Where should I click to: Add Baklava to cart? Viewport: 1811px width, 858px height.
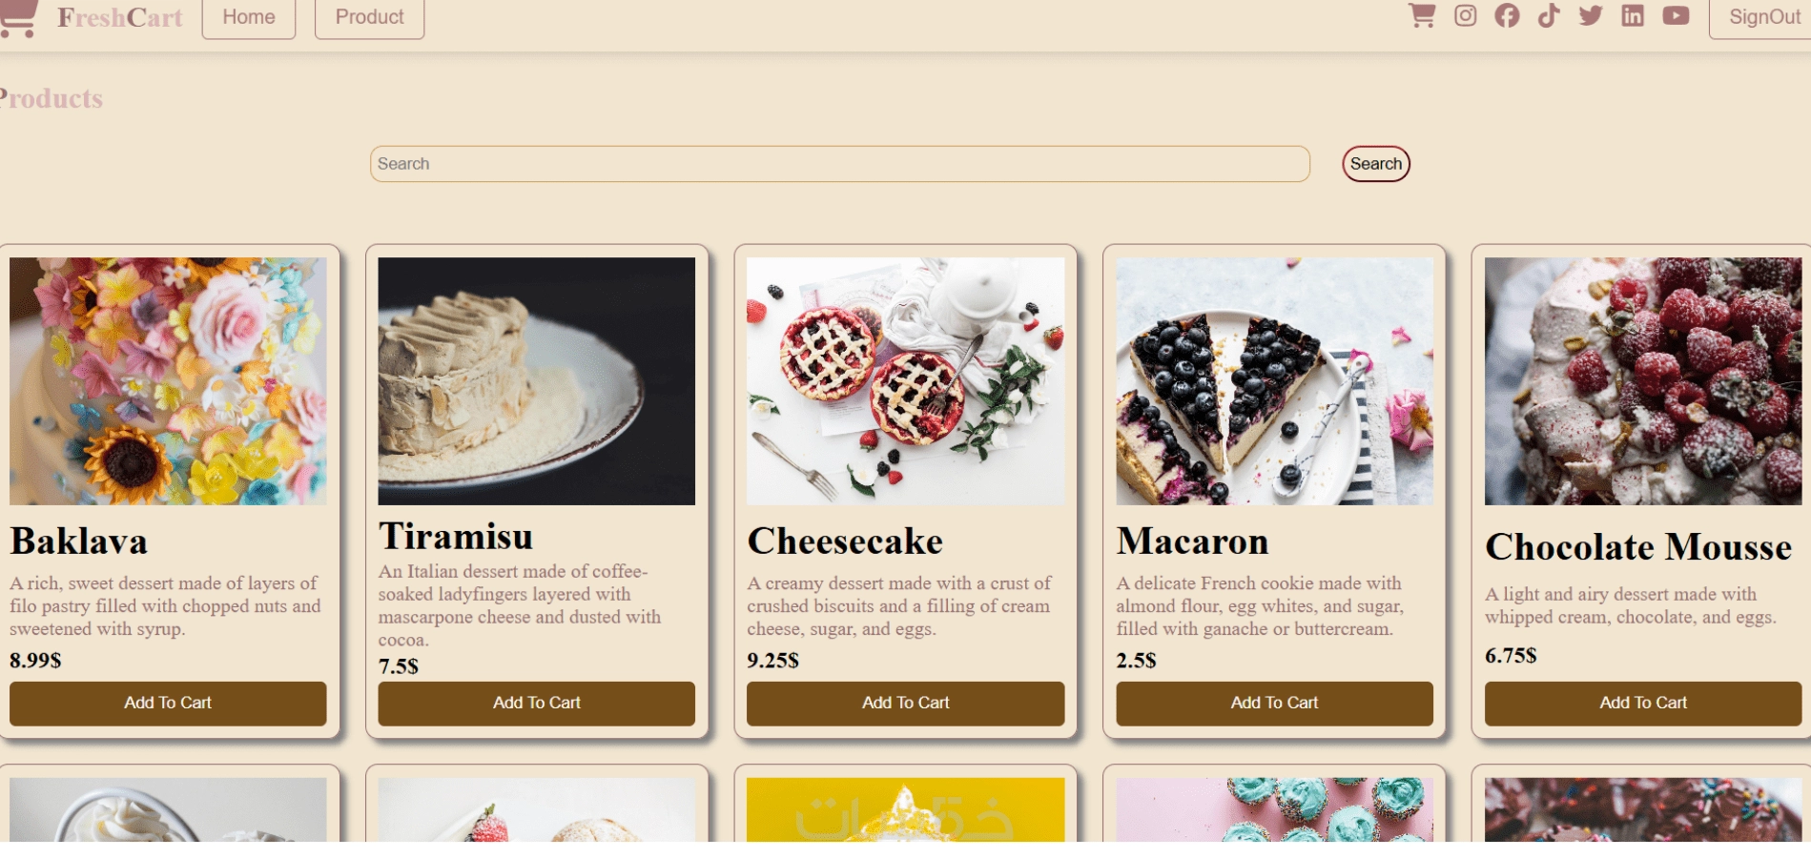[x=168, y=703]
